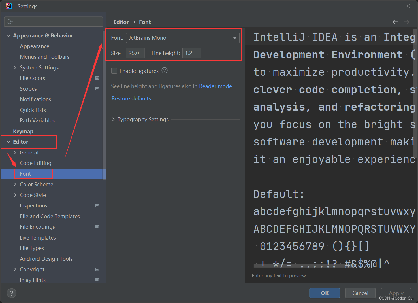Enable ligatures checkbox
The image size is (418, 303).
(x=114, y=71)
